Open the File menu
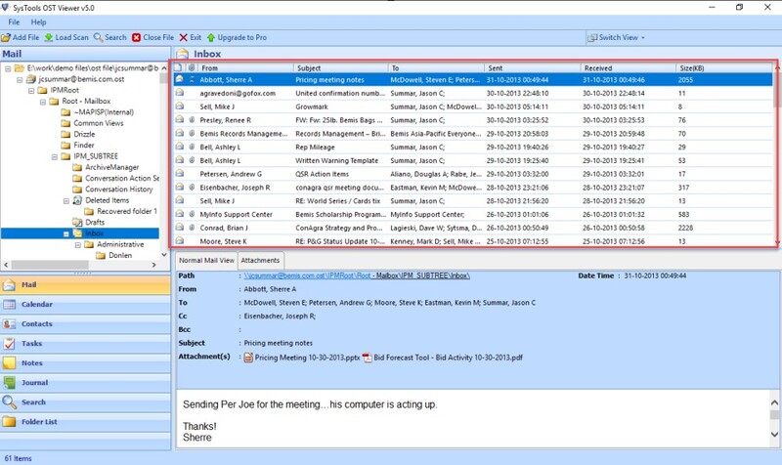 (14, 21)
